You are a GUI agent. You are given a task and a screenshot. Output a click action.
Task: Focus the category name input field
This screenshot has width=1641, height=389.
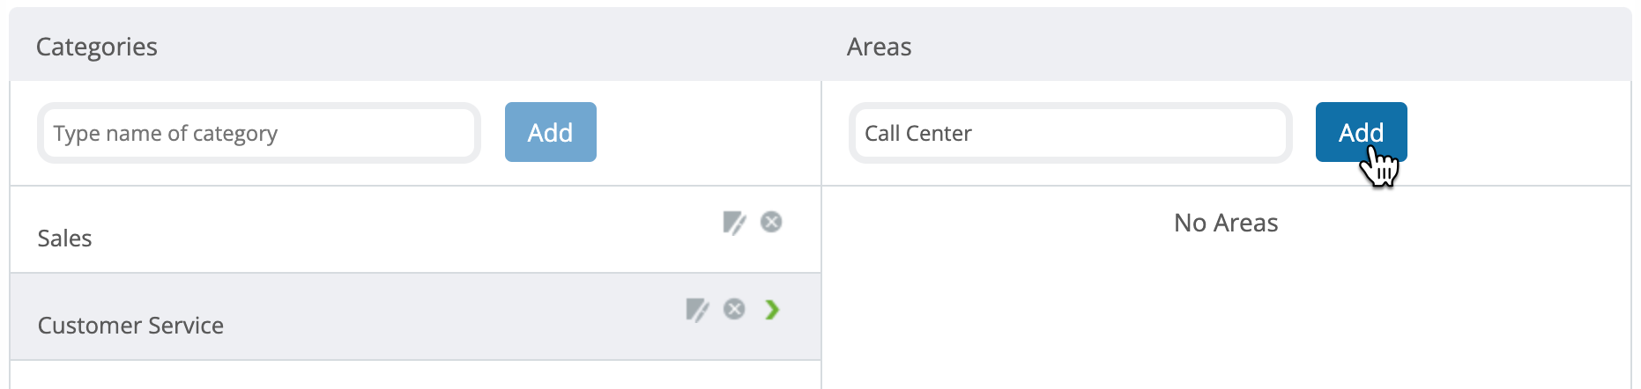[x=259, y=133]
